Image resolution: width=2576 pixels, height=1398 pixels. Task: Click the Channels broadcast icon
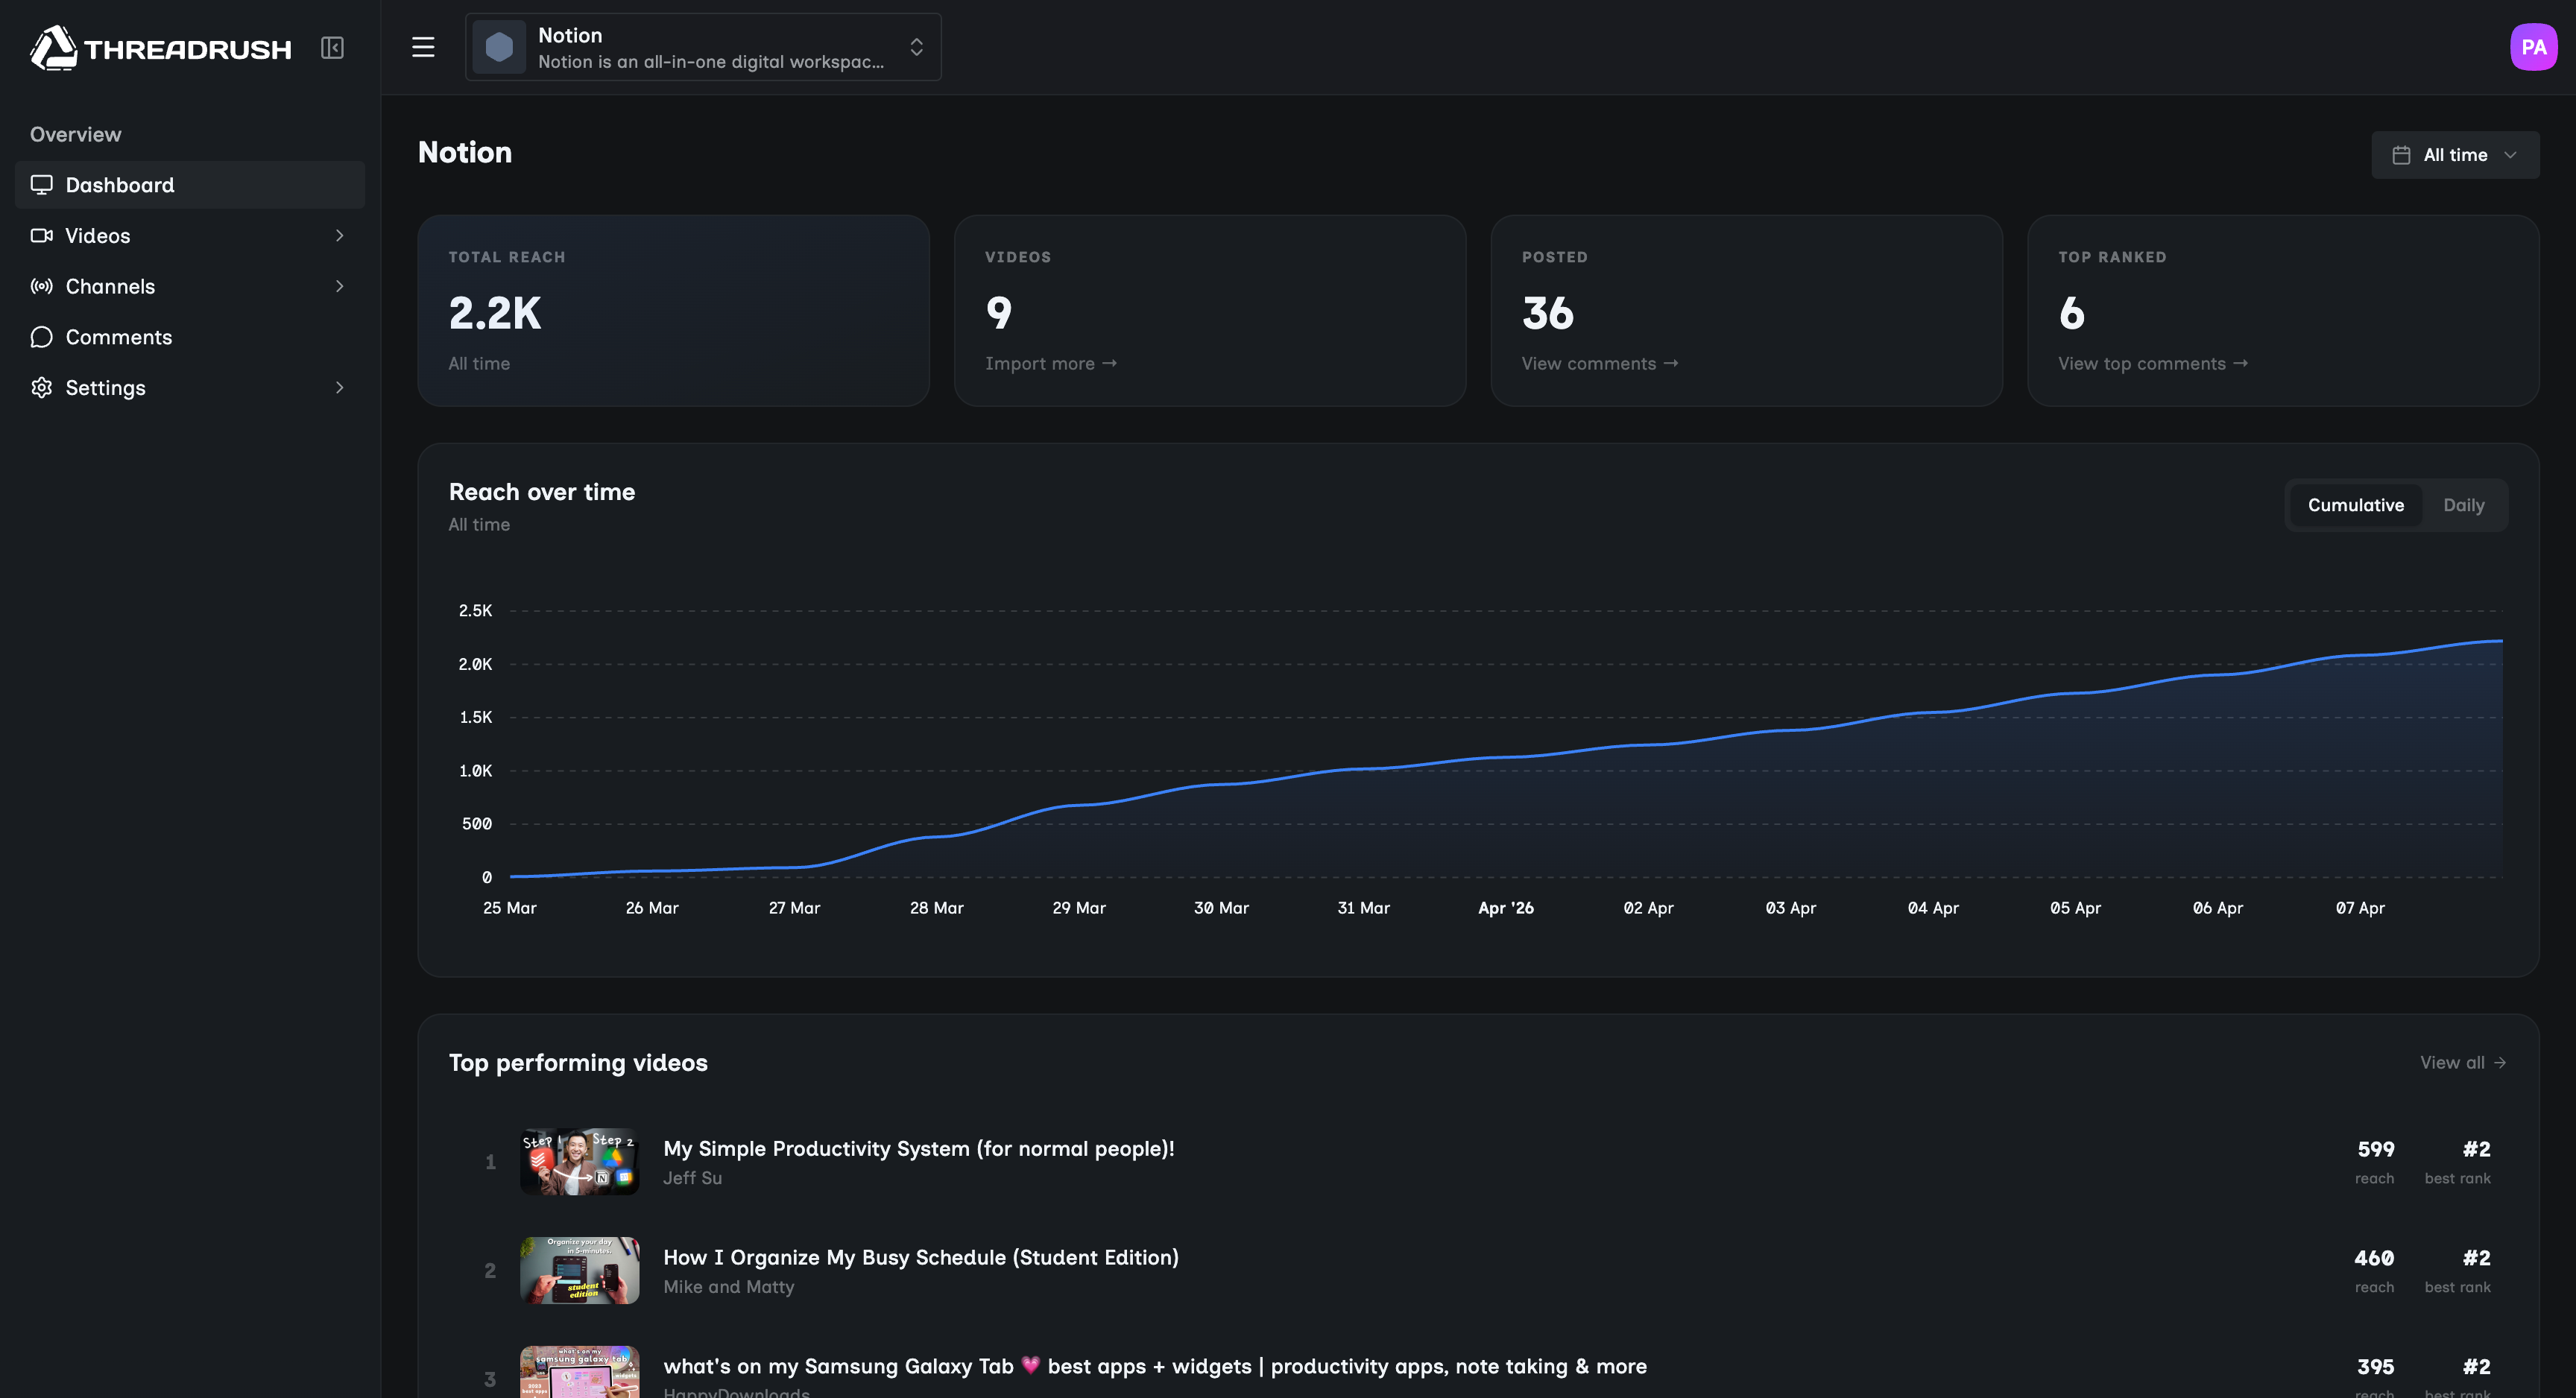point(41,287)
